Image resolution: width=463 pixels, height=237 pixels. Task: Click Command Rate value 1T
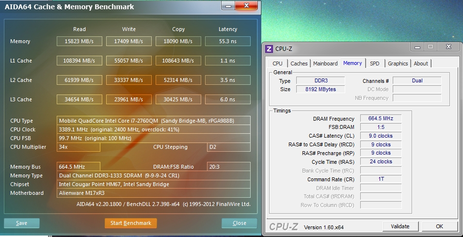(x=381, y=179)
